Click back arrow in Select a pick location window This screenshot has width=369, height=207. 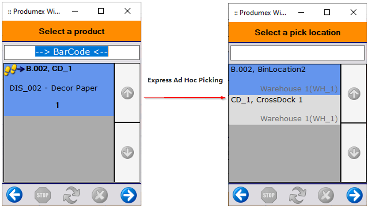pyautogui.click(x=241, y=195)
